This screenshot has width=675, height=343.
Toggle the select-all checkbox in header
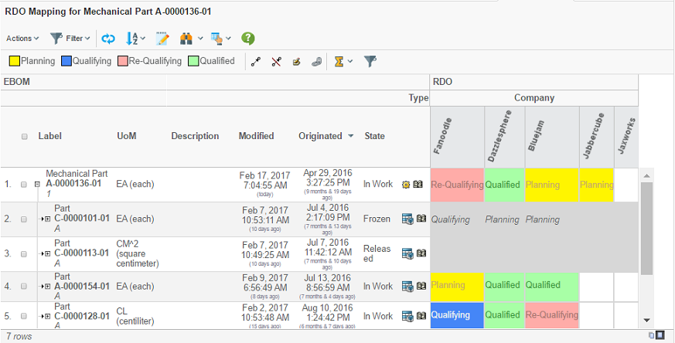pyautogui.click(x=24, y=136)
